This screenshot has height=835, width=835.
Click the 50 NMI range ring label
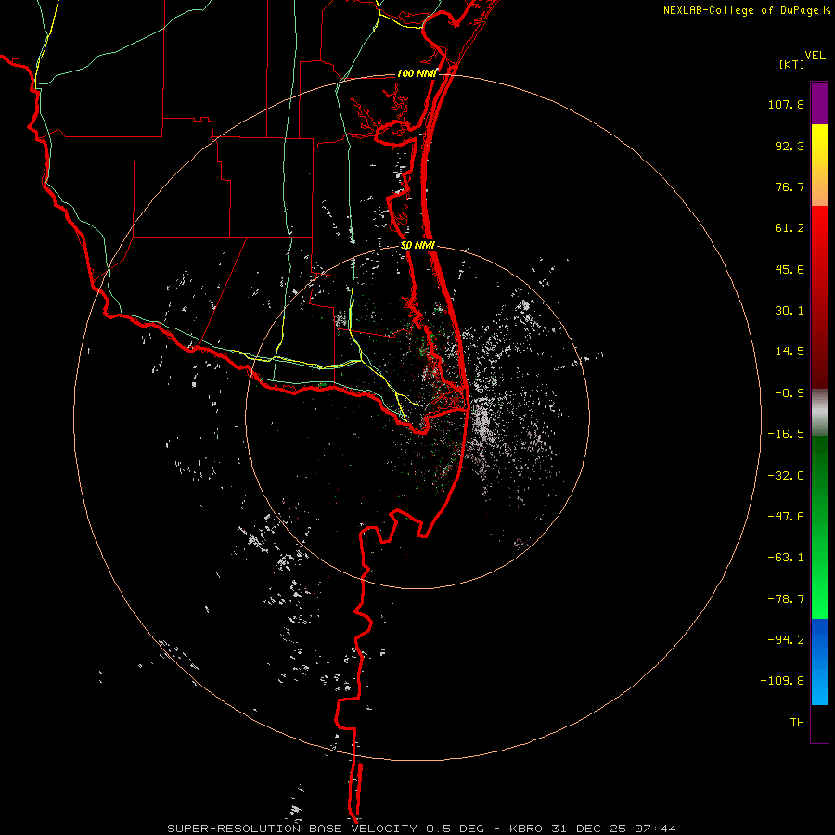coord(418,246)
